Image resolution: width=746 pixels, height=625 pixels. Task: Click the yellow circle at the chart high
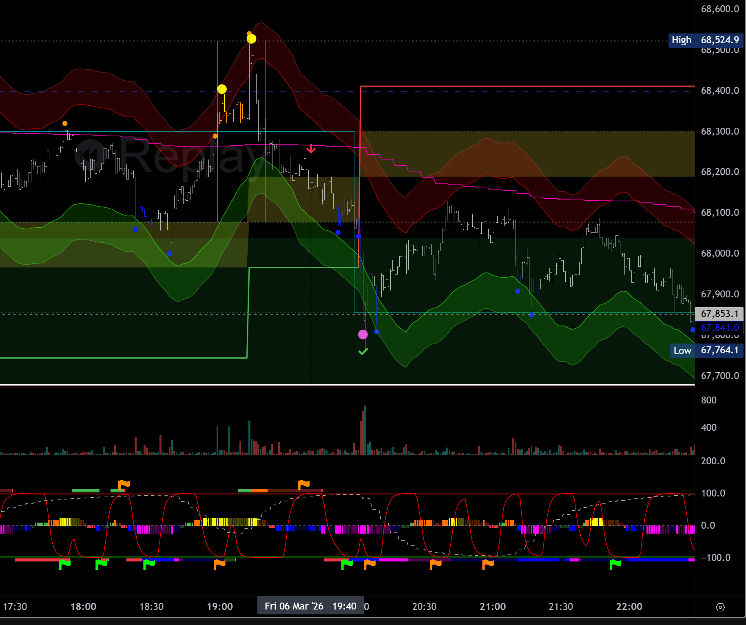tap(252, 39)
